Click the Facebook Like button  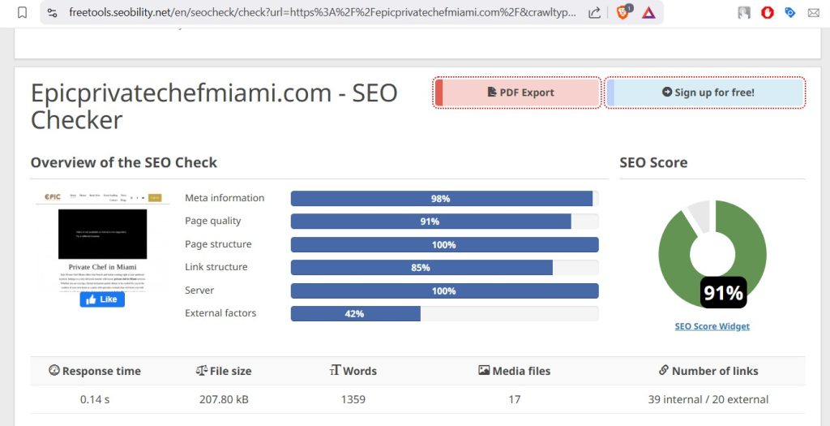[102, 299]
